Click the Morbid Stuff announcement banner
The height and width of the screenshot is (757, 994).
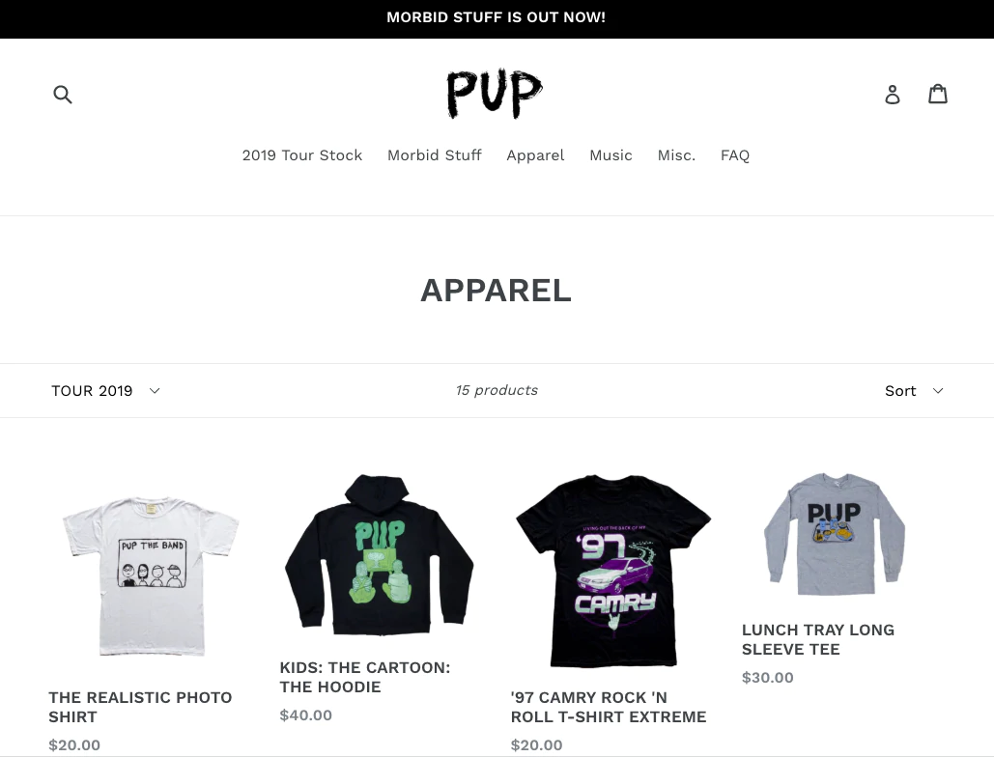click(x=497, y=19)
